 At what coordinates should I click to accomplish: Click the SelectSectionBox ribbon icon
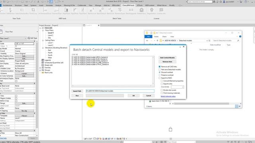click(22, 10)
